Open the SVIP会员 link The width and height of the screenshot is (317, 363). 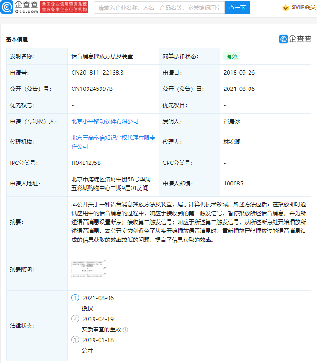pos(304,7)
